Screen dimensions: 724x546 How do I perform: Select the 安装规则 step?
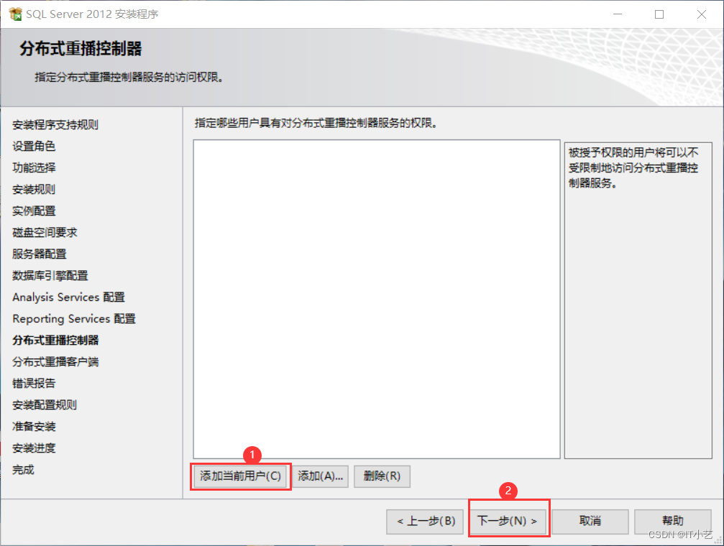click(x=34, y=189)
